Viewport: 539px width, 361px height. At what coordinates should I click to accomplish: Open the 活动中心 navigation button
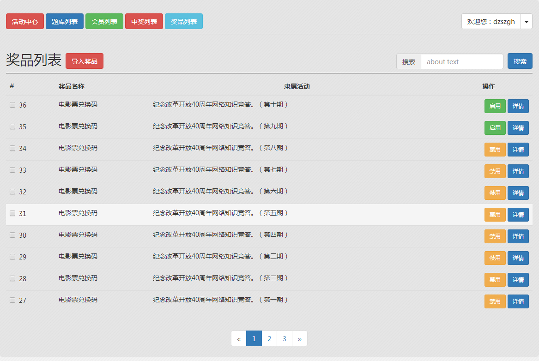(x=25, y=22)
